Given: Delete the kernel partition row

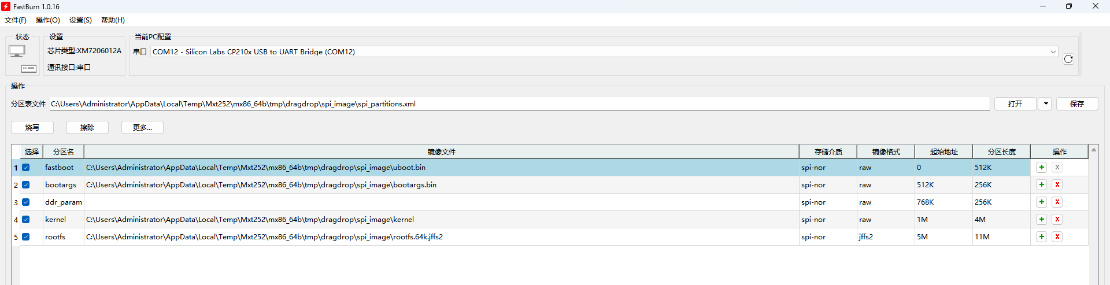Looking at the screenshot, I should [x=1057, y=220].
